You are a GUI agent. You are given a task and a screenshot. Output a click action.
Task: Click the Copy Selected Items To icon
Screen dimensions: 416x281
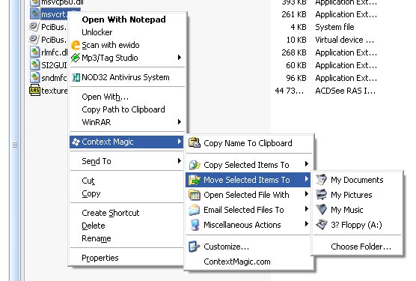click(195, 165)
